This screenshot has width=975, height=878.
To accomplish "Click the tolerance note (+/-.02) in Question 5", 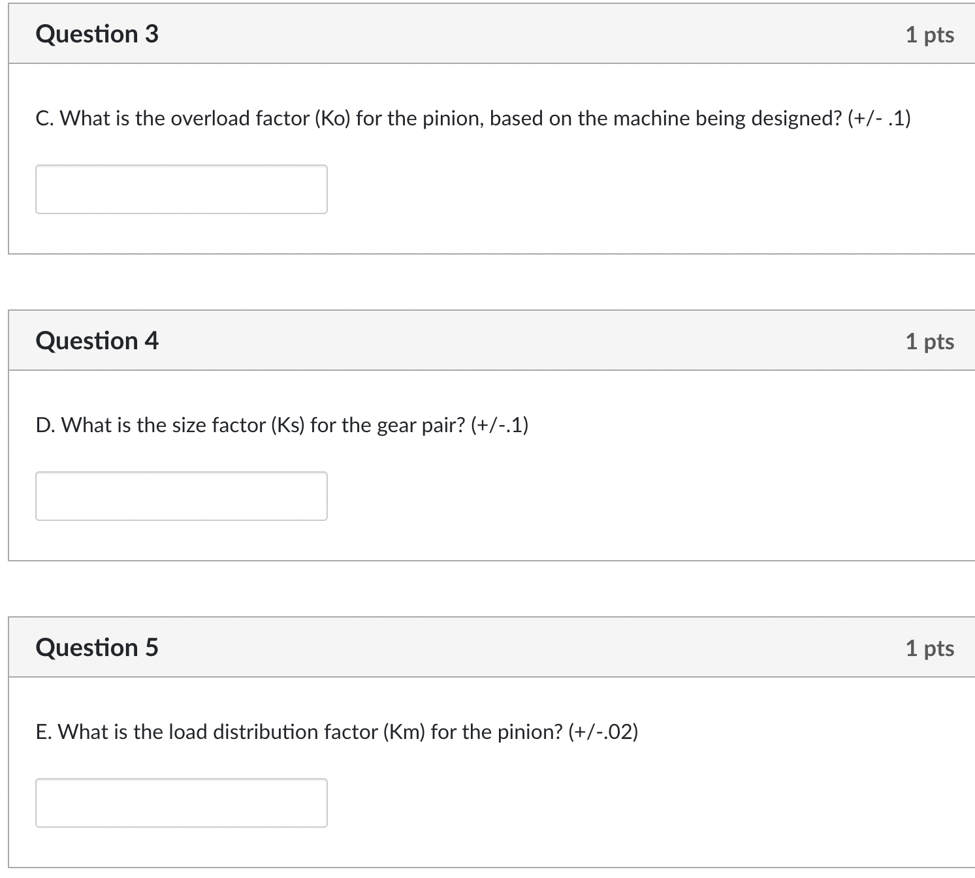I will tap(604, 731).
